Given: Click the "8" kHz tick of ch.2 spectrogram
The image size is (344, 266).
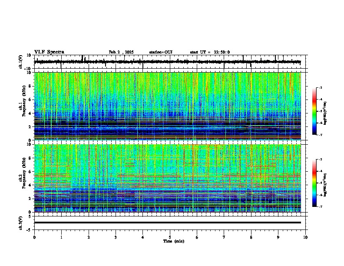Looking at the screenshot, I should coord(31,158).
